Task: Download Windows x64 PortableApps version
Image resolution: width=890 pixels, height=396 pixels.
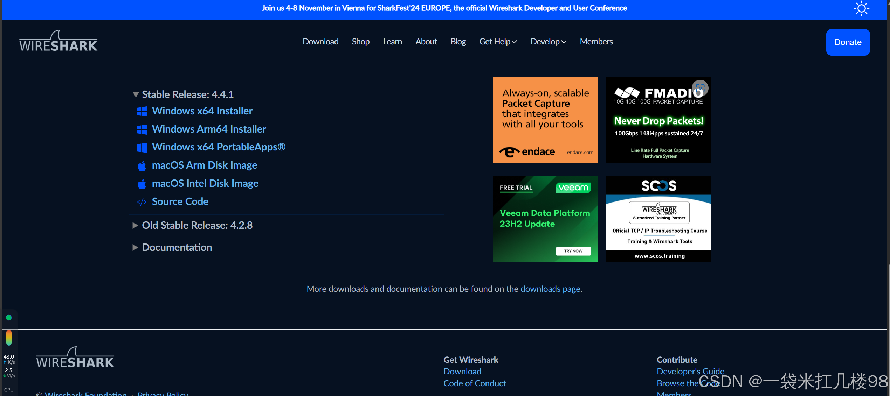Action: [219, 147]
